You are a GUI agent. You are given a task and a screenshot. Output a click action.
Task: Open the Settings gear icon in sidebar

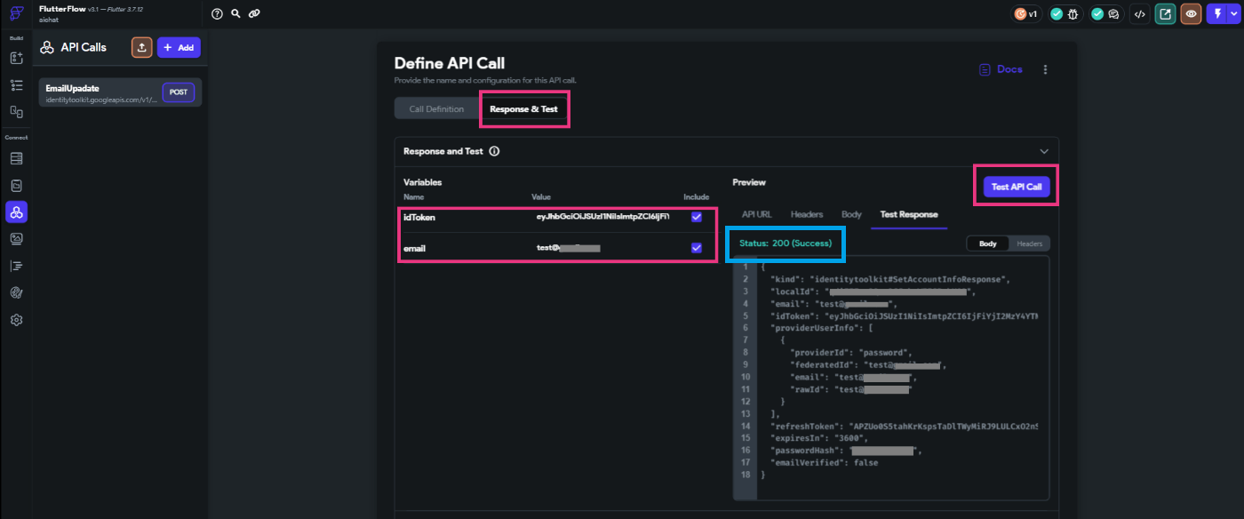(x=16, y=319)
